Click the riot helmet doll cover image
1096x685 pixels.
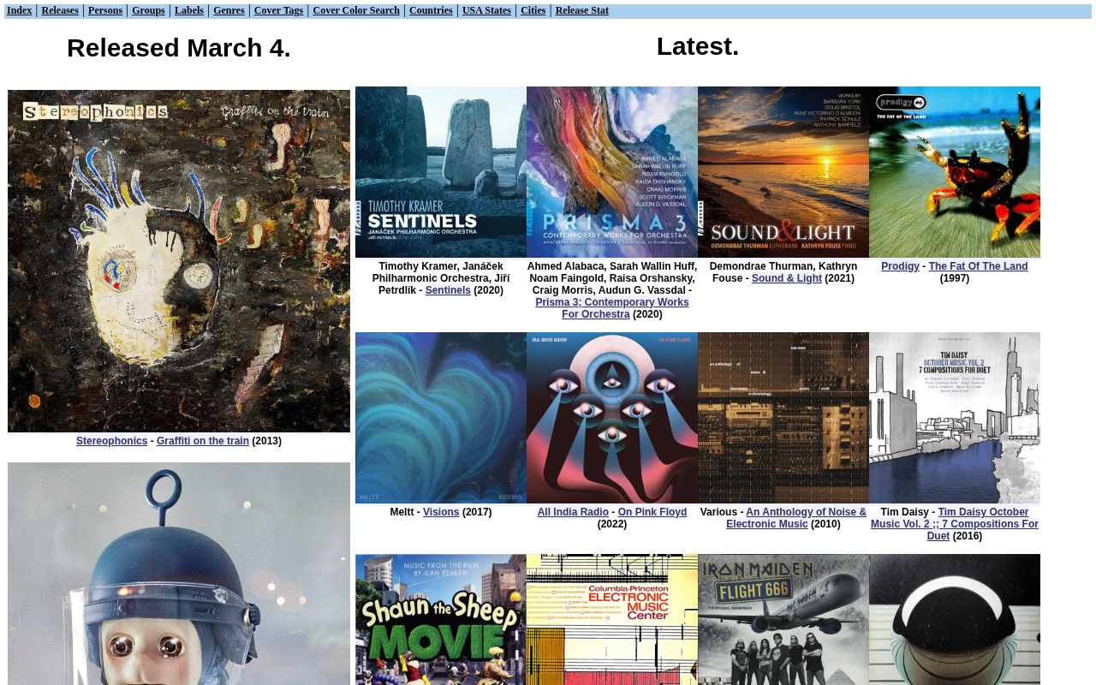click(x=179, y=574)
